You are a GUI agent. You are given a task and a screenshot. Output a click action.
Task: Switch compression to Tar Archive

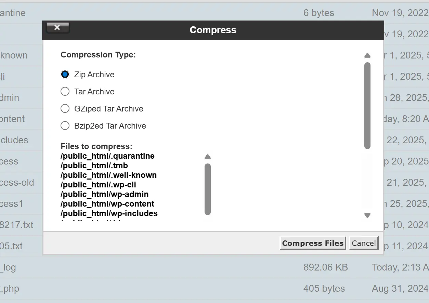(x=65, y=91)
